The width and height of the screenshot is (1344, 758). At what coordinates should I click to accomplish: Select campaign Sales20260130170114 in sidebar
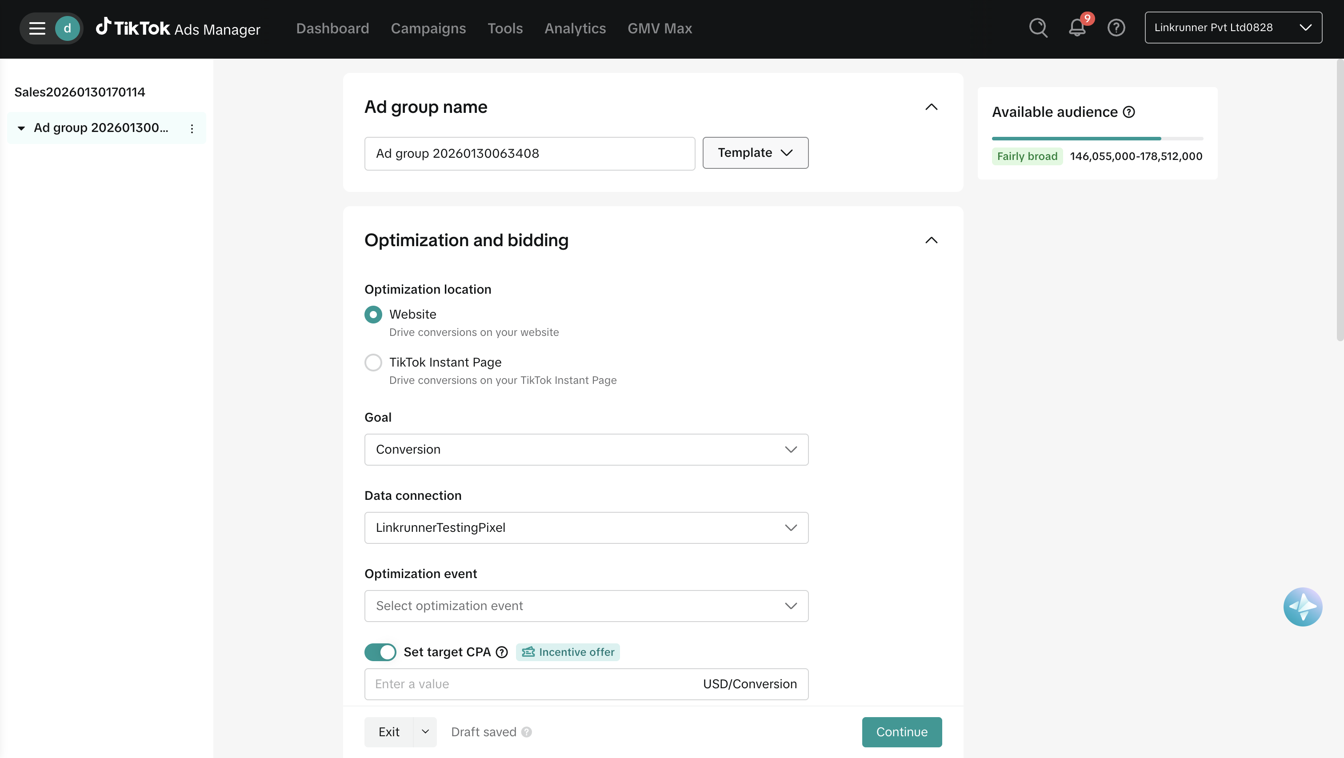(x=80, y=92)
